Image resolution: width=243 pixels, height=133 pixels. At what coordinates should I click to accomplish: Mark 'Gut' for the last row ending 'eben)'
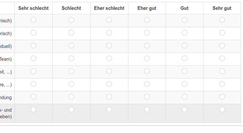[x=184, y=109]
